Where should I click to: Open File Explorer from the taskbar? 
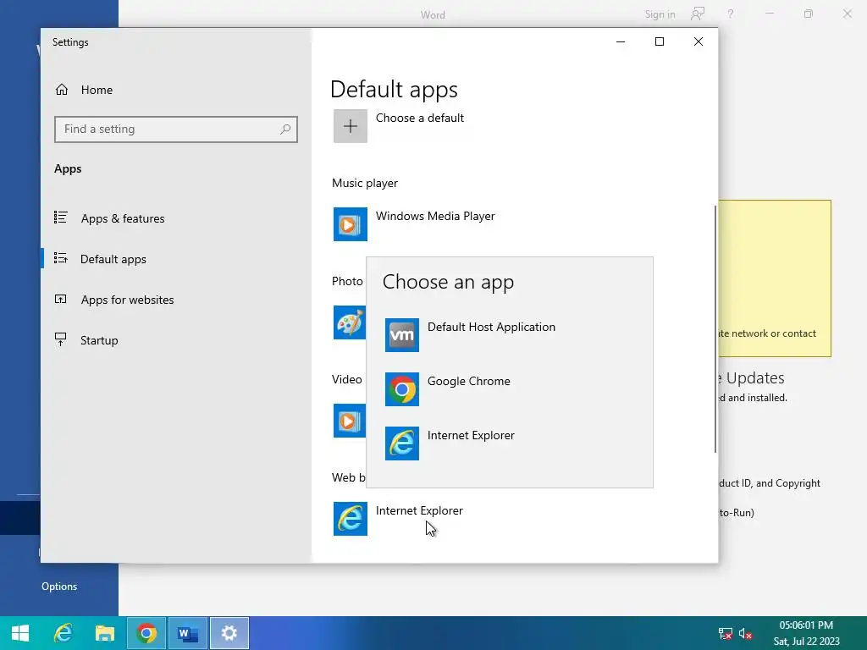point(104,633)
